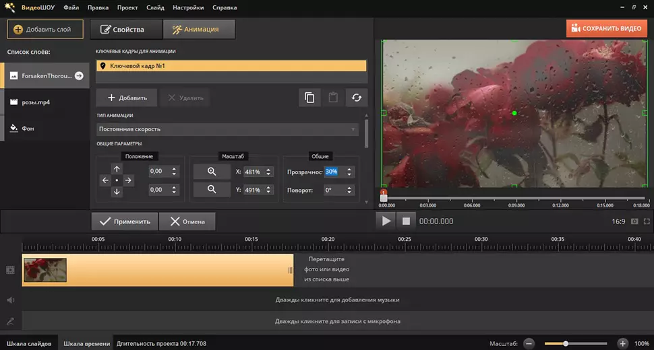Move layer right with the right arrow
654x350 pixels.
pos(128,180)
